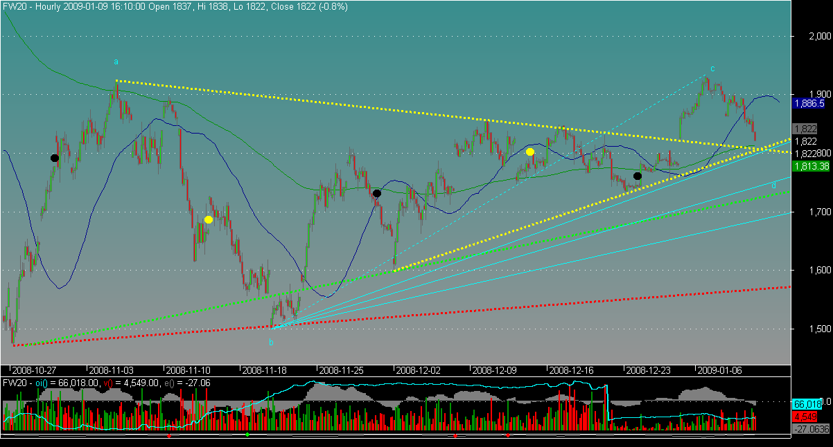833x447 pixels.
Task: Click the 2008-11-10 date label
Action: coord(189,370)
